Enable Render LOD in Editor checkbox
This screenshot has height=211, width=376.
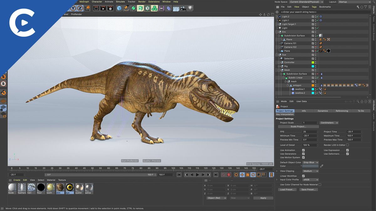(347, 145)
